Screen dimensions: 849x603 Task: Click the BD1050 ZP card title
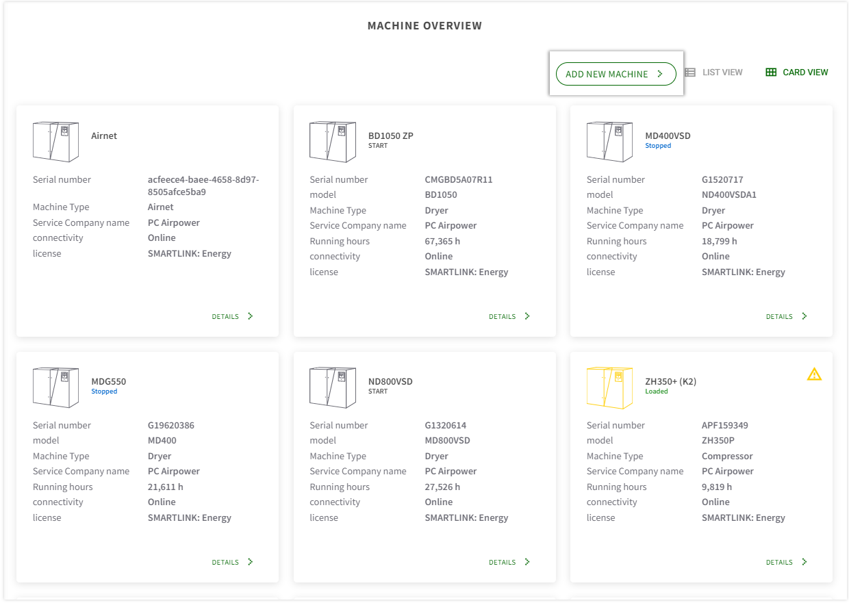pyautogui.click(x=391, y=136)
